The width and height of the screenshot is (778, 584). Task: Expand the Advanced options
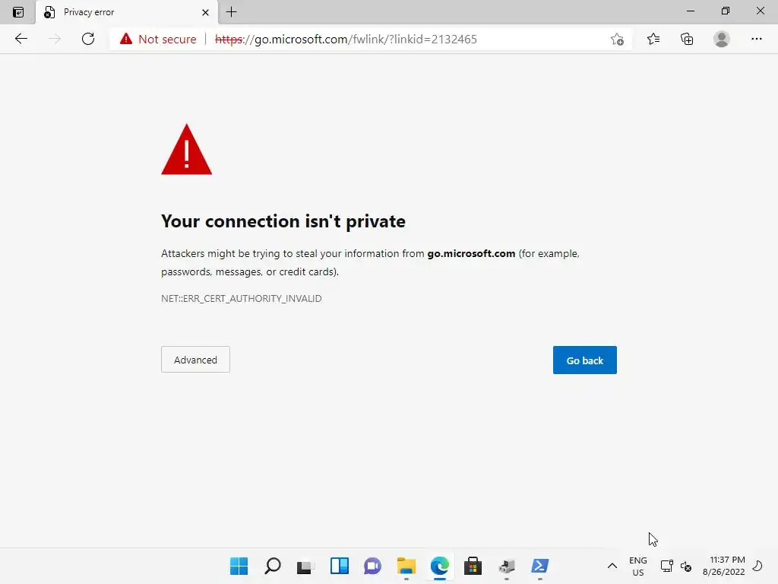[x=195, y=360]
